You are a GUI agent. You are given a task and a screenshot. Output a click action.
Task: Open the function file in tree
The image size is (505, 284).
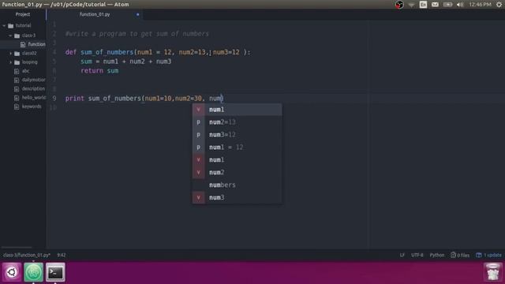pos(36,44)
